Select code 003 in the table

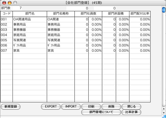click(x=4, y=30)
